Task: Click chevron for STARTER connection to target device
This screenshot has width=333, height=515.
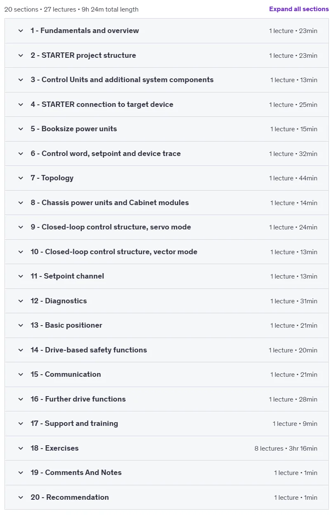Action: (21, 104)
